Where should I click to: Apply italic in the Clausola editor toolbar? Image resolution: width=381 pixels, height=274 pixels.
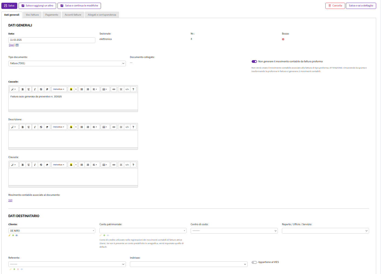tap(35, 165)
